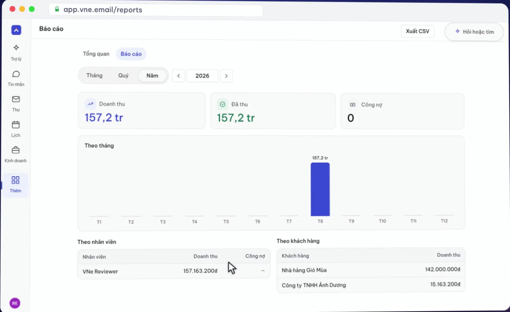510x312 pixels.
Task: Select Nhà hàng Gió Mùa customer row
Action: click(x=371, y=270)
